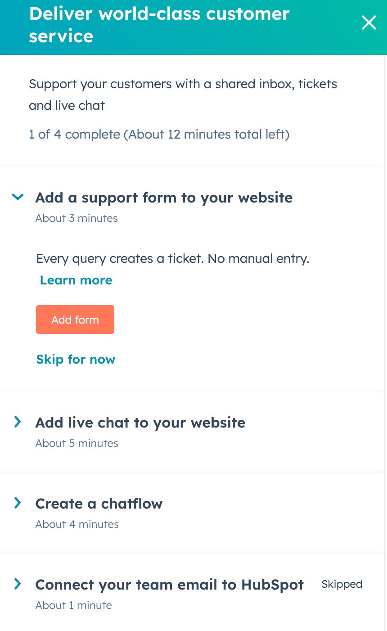Expand the Connect your team email task
Screen dimensions: 387x631
(x=17, y=584)
